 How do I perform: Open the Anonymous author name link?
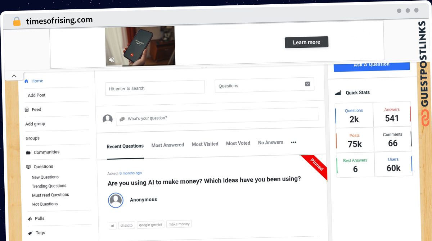[143, 200]
